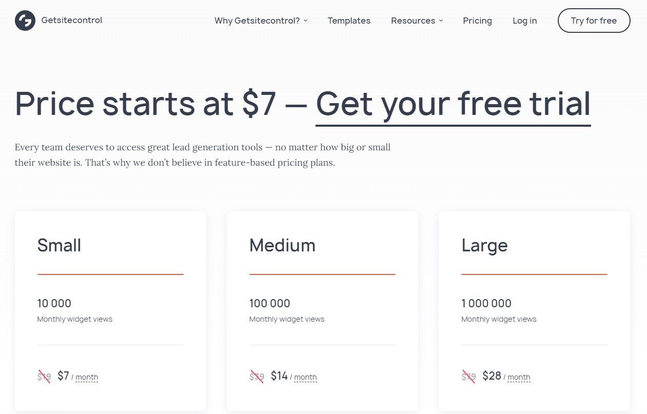The width and height of the screenshot is (647, 414).
Task: Open the Templates page
Action: point(349,21)
